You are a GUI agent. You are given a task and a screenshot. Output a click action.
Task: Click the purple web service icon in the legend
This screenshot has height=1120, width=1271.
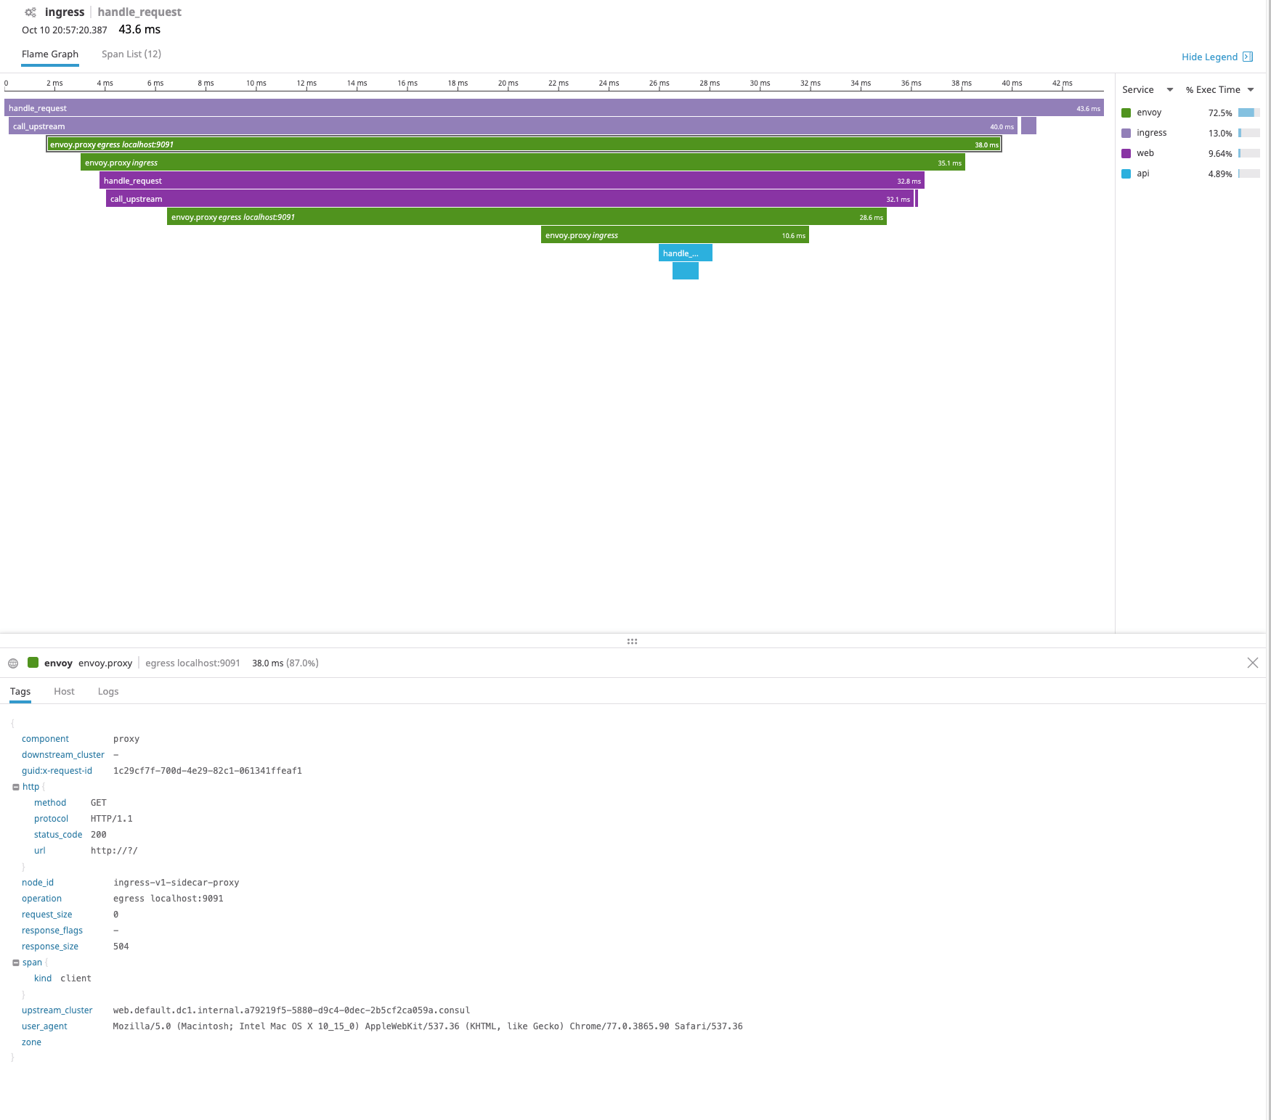1126,153
